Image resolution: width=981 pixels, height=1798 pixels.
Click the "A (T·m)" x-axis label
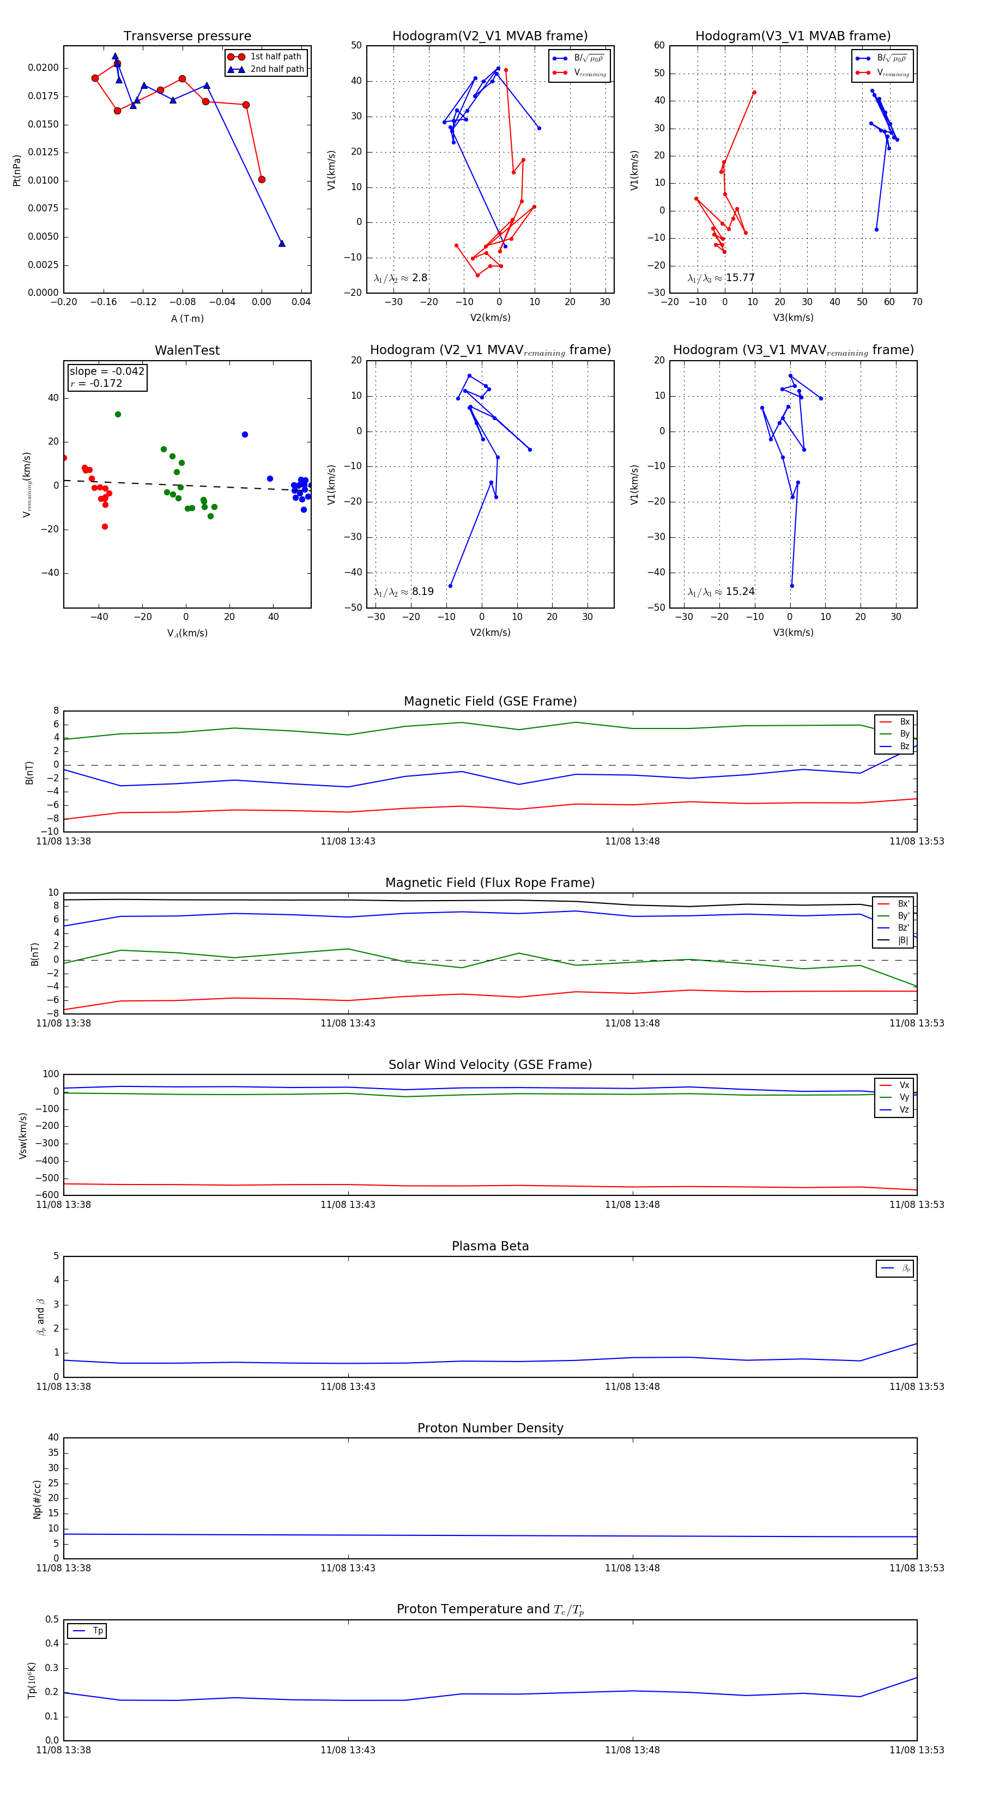pyautogui.click(x=187, y=318)
